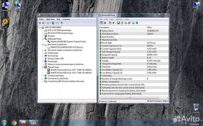The height and width of the screenshot is (126, 203).
Task: Click the red X delete icon in BatteryInfoView
Action: (x=114, y=23)
